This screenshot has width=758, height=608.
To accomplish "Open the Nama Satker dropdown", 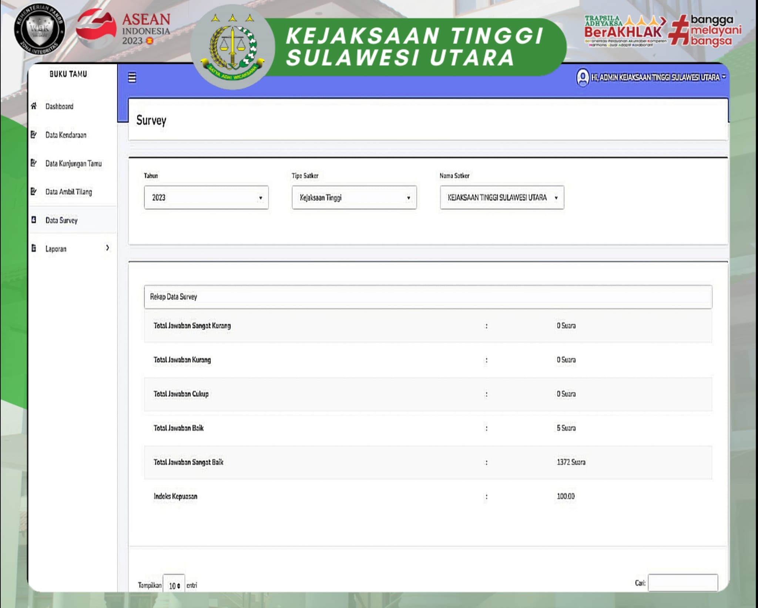I will 502,198.
